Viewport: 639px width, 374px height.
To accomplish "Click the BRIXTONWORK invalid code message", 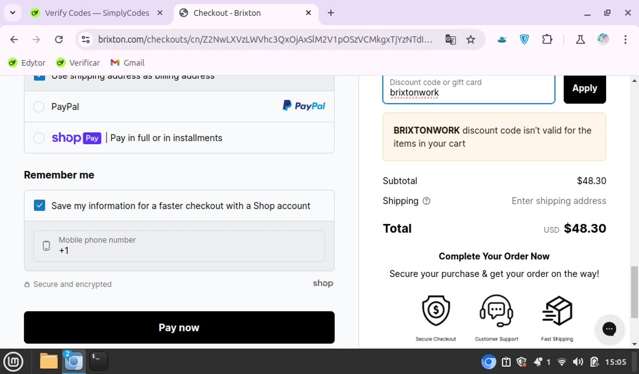I will [x=494, y=137].
